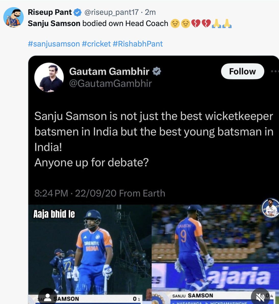Click the 2m post timestamp
Screen dimensions: 279x304
(150, 12)
